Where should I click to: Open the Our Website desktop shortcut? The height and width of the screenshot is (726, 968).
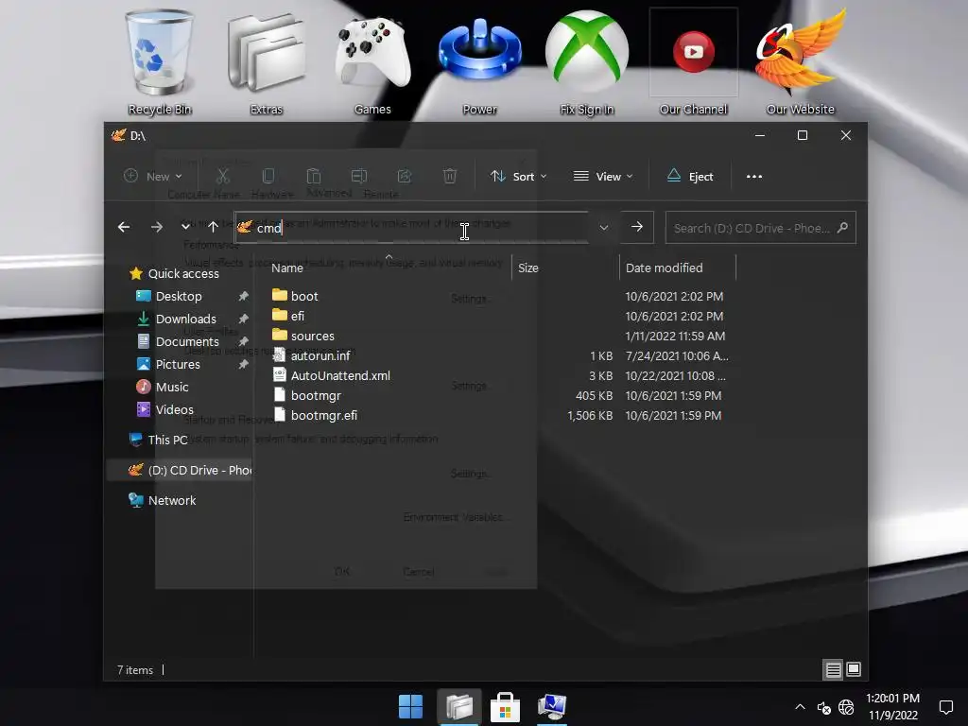pos(800,61)
